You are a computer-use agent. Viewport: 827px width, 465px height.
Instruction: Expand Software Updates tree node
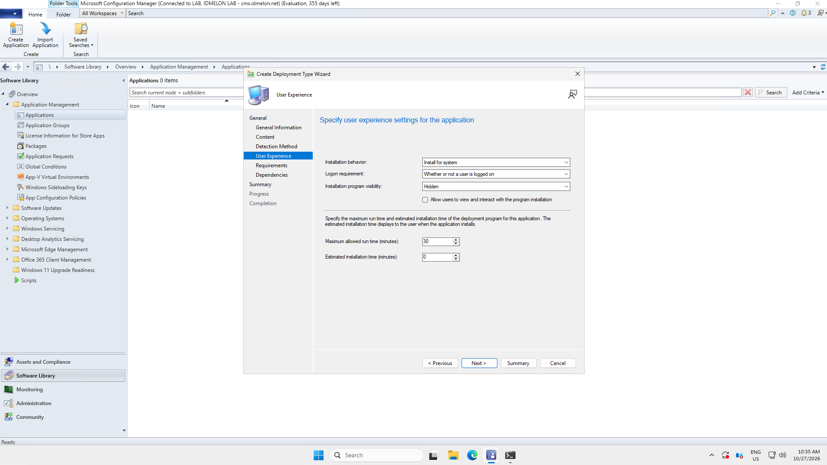click(7, 208)
